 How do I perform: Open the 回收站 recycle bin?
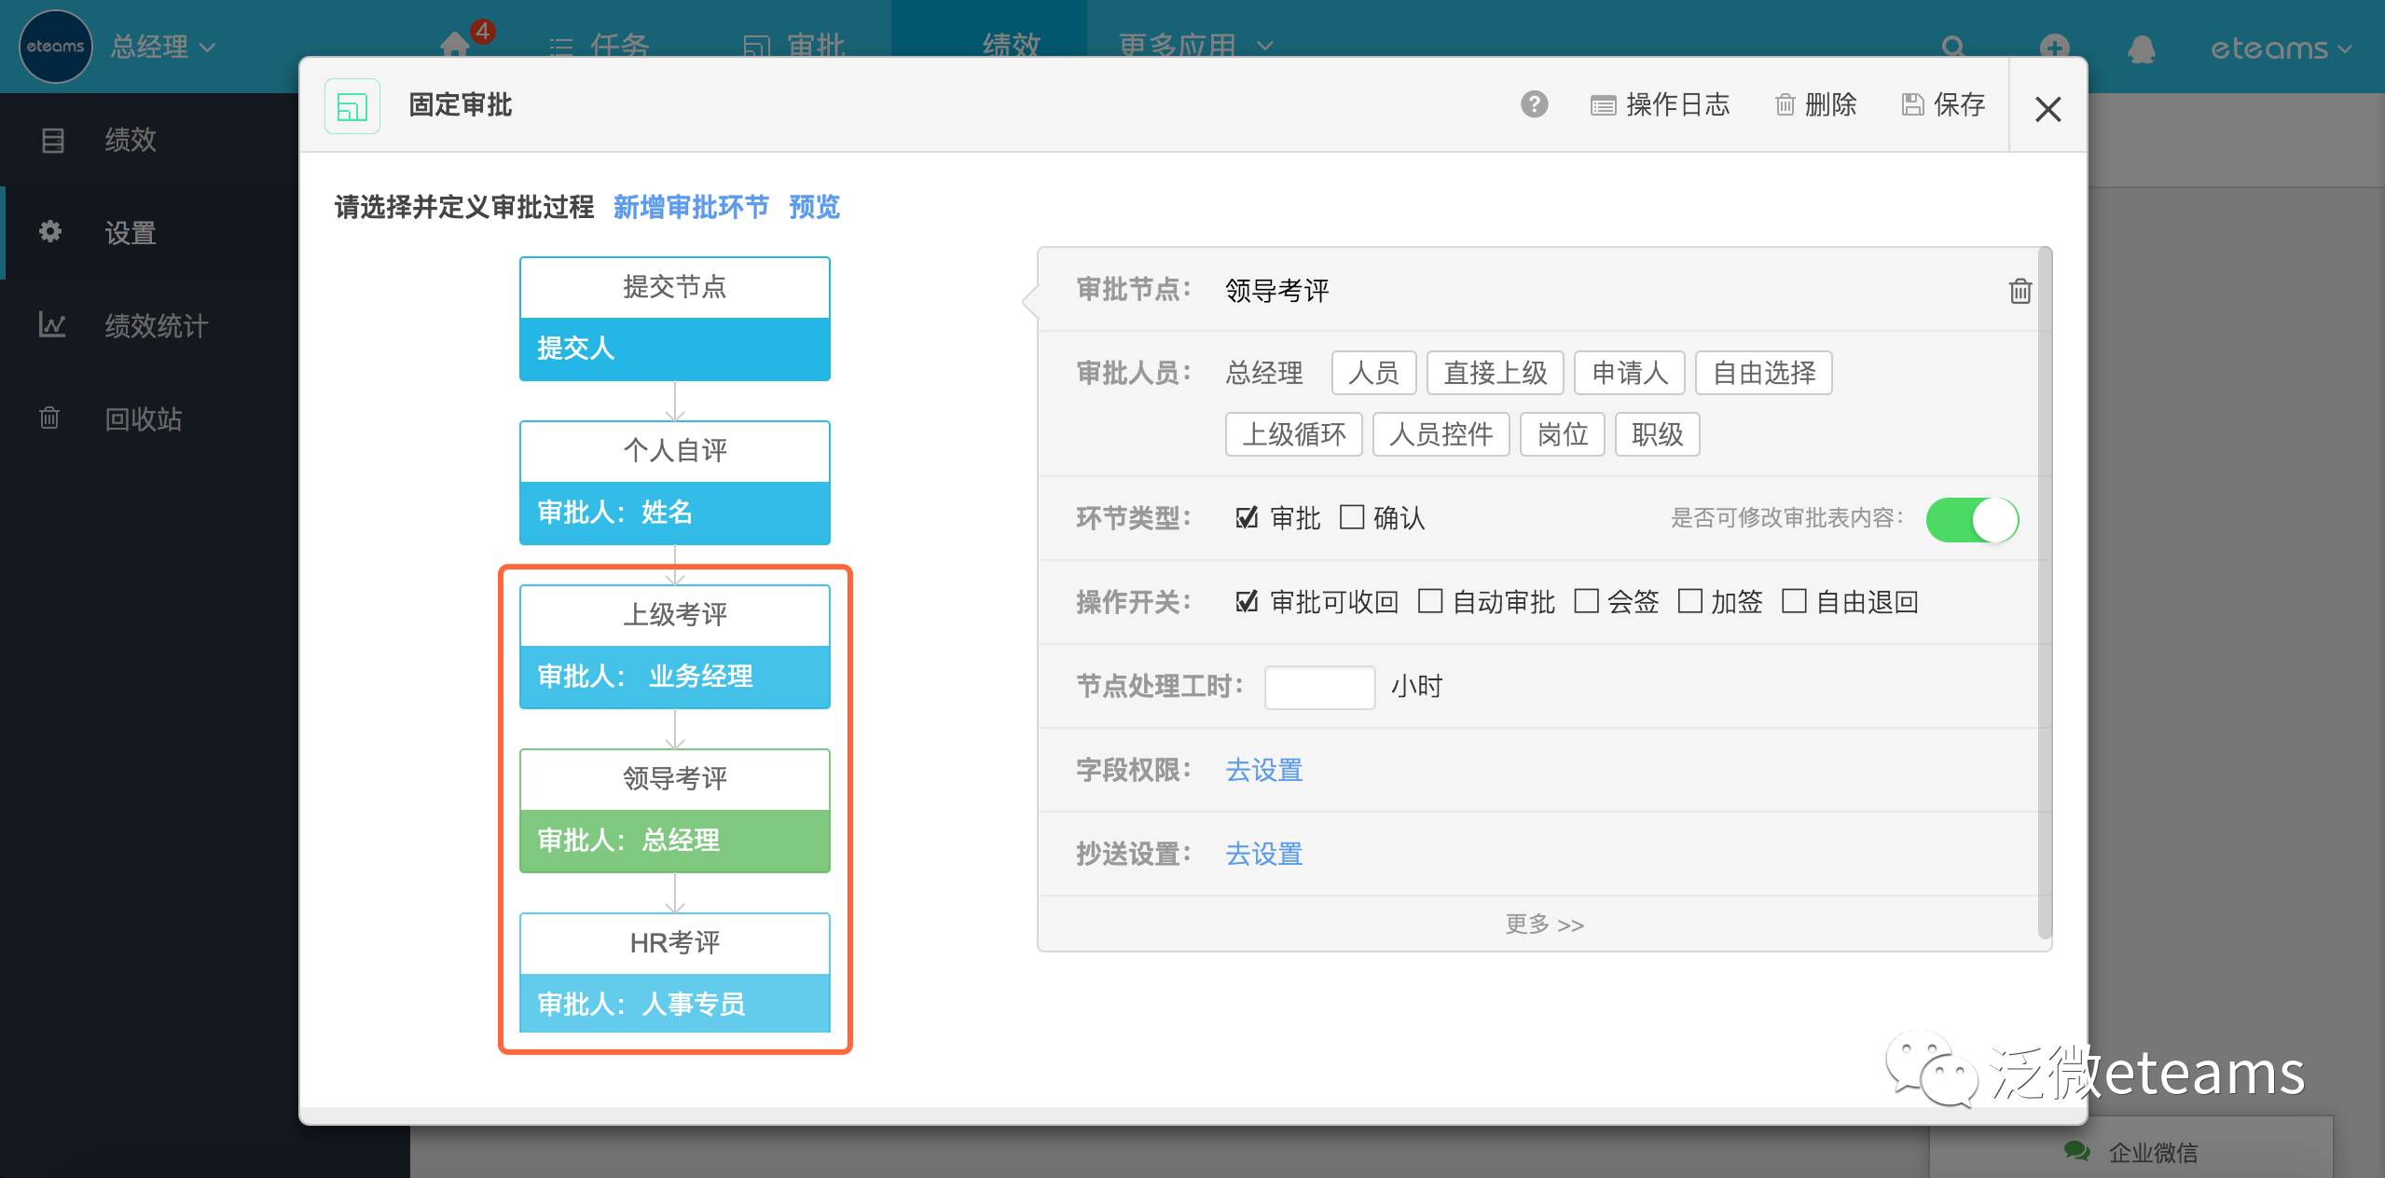[143, 418]
